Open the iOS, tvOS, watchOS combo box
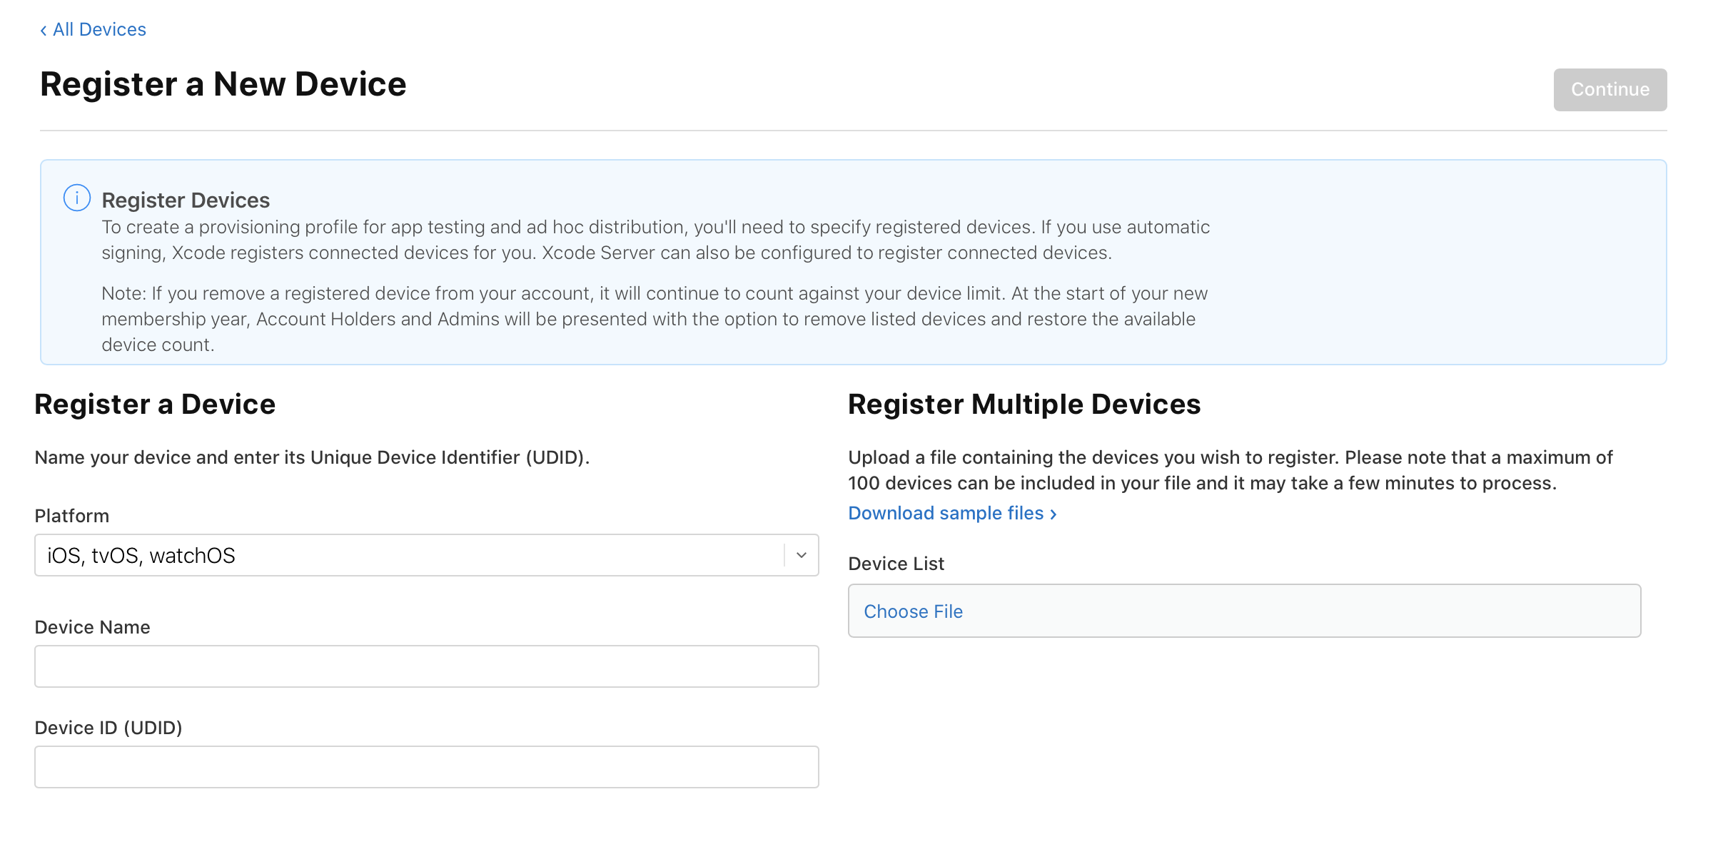This screenshot has height=859, width=1723. (407, 555)
